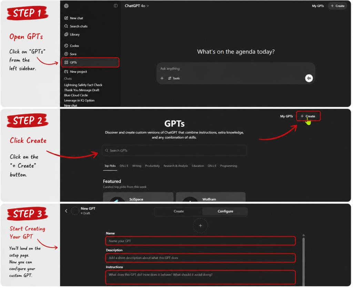Start voice mode with the waveform icon
This screenshot has width=353, height=288.
309,78
